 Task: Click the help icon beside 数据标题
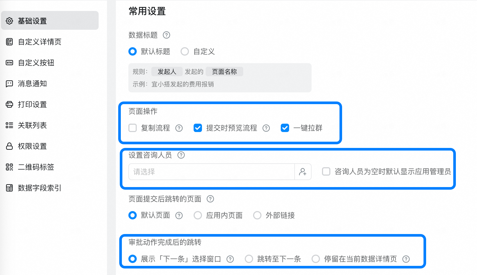[166, 35]
